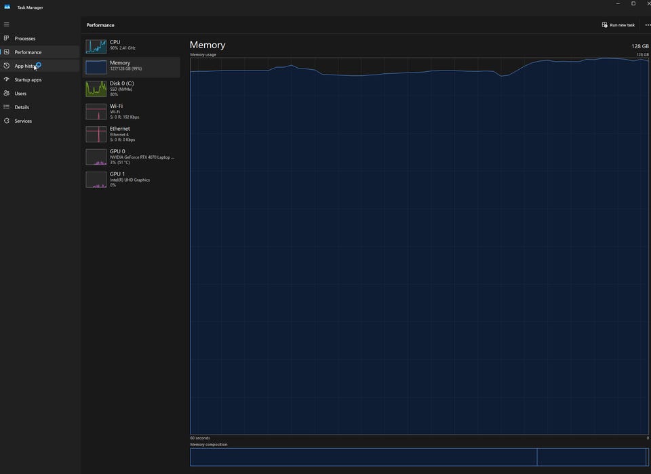
Task: Select the CPU graph thumbnail
Action: 96,47
